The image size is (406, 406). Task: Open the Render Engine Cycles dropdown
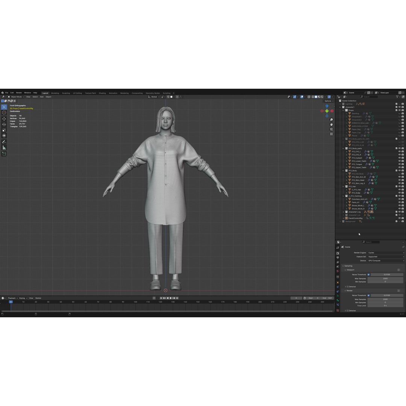pyautogui.click(x=386, y=253)
